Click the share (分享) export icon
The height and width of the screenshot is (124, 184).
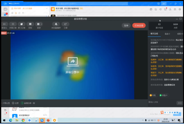click(65, 24)
